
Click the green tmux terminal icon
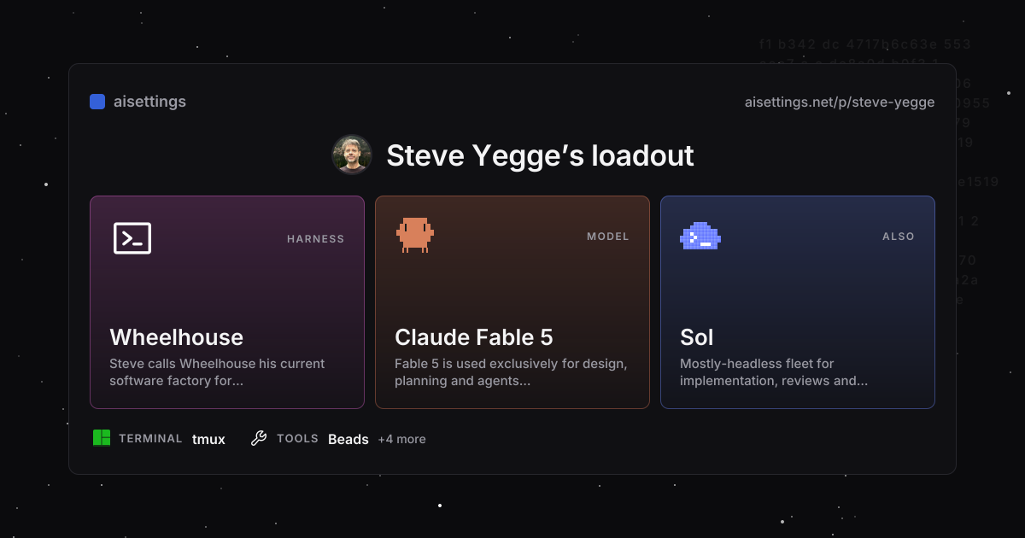coord(102,438)
